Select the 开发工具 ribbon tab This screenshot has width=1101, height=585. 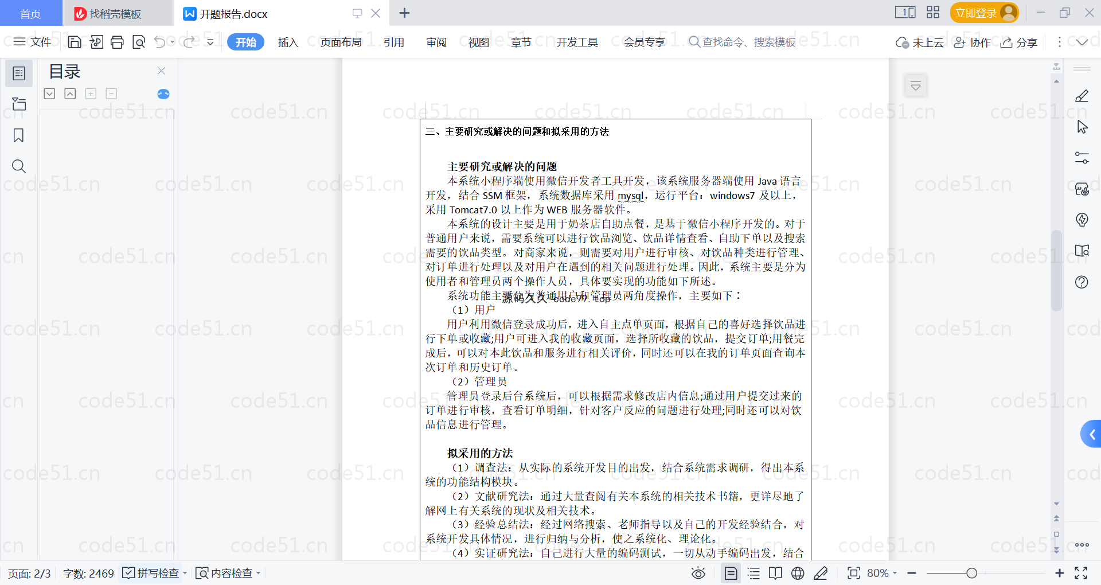click(x=577, y=42)
